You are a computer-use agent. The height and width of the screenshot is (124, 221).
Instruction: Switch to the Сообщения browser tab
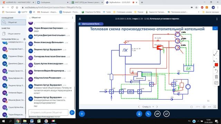52,2
